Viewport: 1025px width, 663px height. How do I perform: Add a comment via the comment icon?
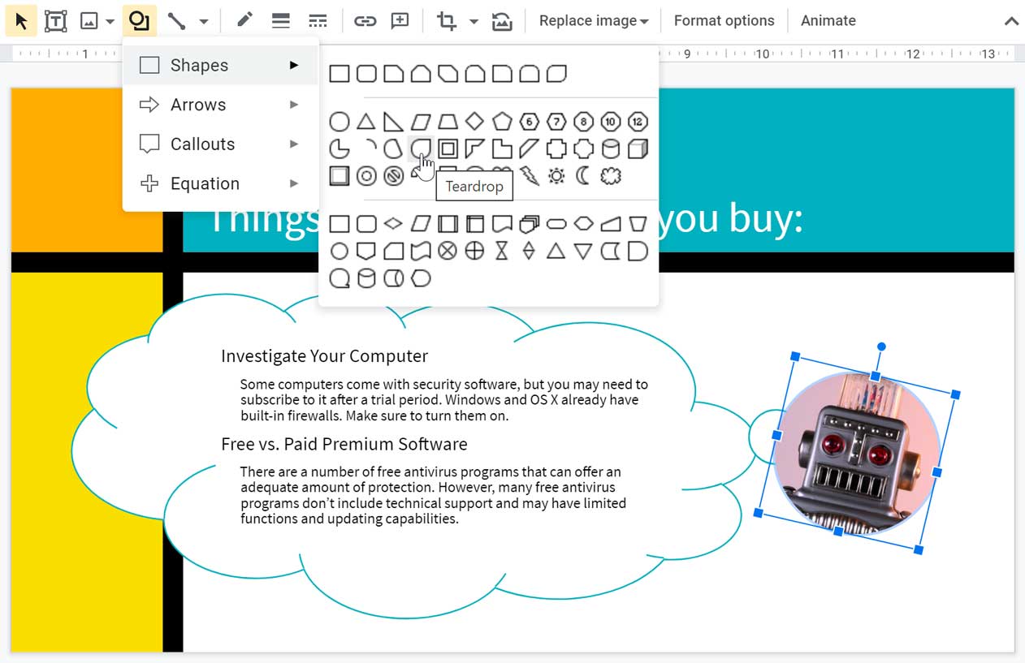(x=400, y=20)
